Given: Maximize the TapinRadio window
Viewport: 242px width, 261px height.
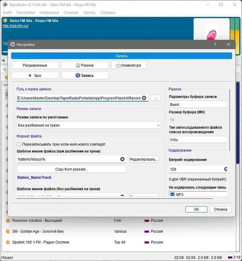Looking at the screenshot, I should (x=221, y=5).
